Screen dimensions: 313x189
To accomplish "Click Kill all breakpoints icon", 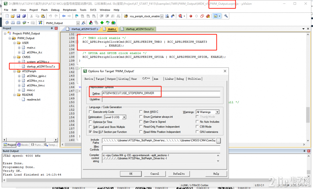I will (x=208, y=16).
